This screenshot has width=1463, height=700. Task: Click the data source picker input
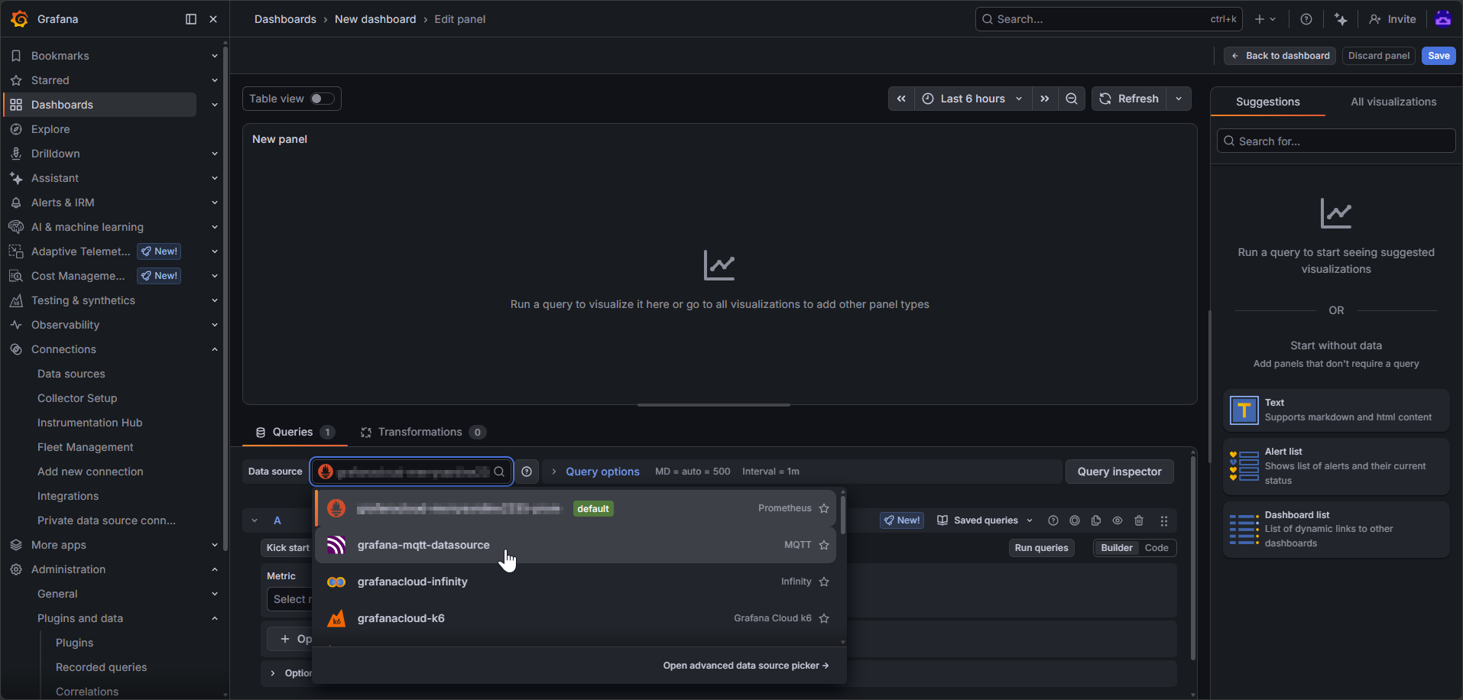click(x=412, y=472)
